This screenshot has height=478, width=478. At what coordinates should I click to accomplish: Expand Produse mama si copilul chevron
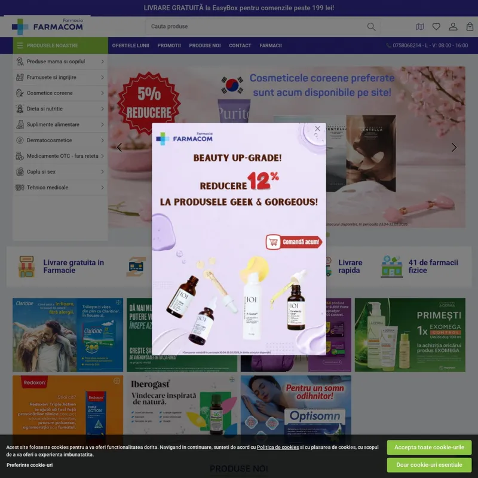click(102, 62)
